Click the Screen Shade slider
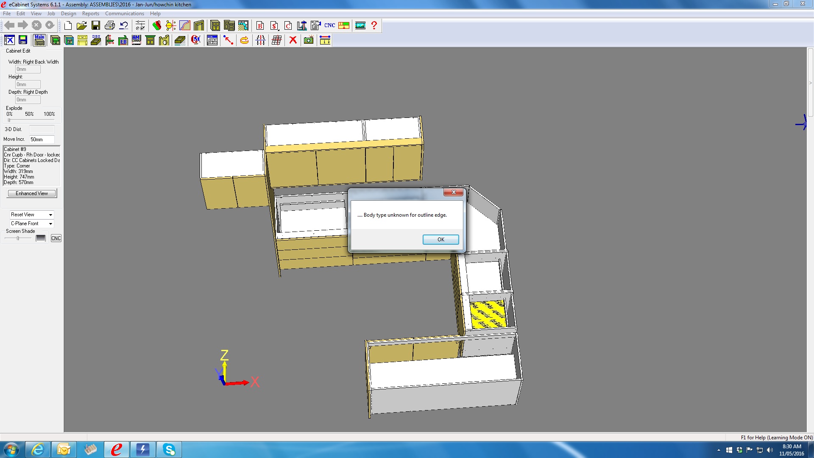 (x=18, y=238)
